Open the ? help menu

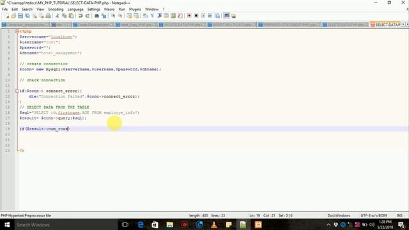click(x=164, y=9)
